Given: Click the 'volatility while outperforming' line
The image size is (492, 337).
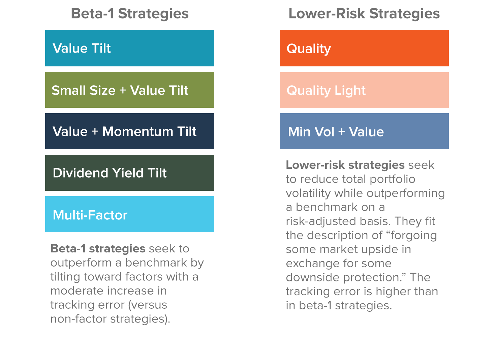Looking at the screenshot, I should click(365, 193).
